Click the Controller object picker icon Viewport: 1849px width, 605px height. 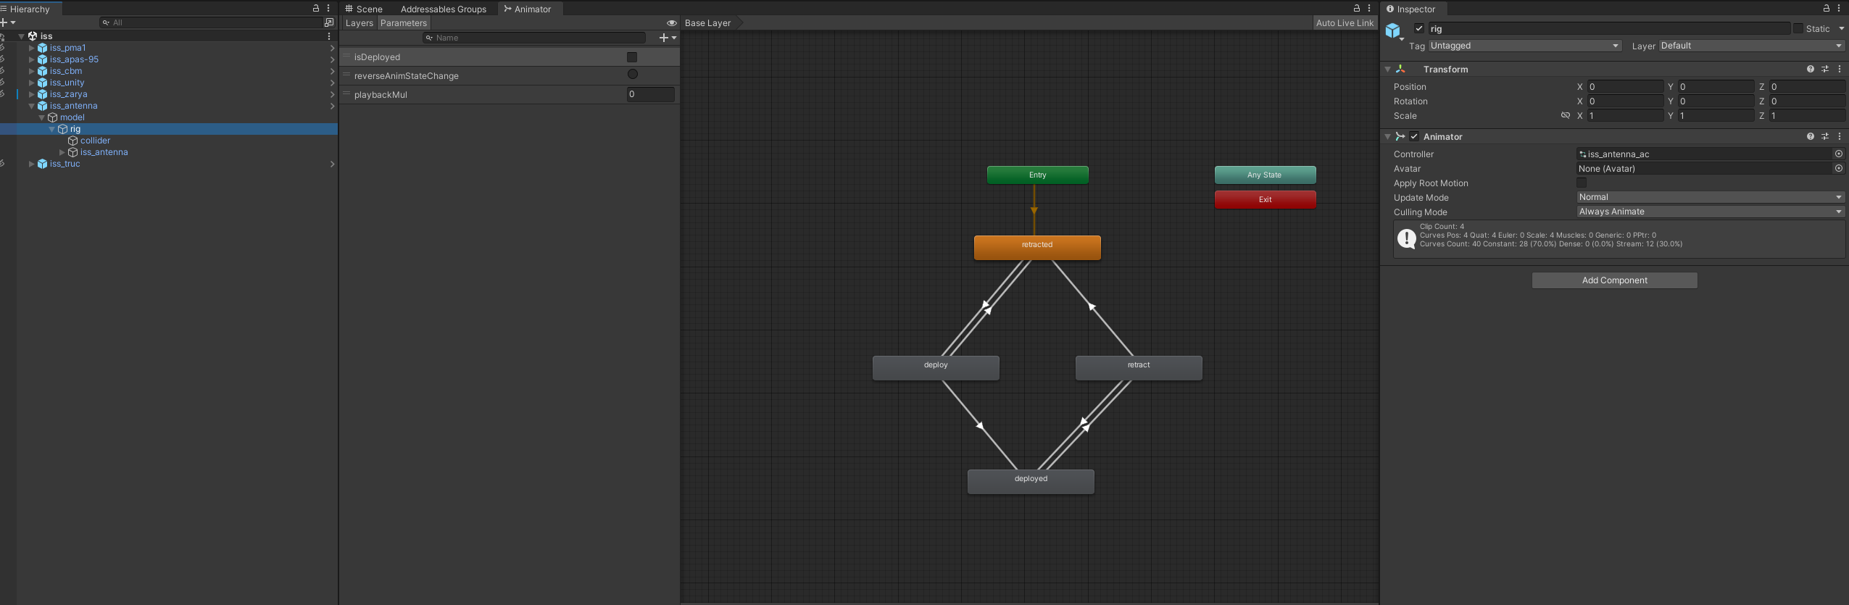[1839, 154]
